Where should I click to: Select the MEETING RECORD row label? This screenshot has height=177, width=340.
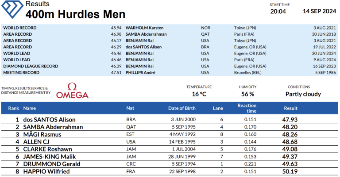[x=21, y=72]
